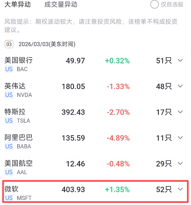
Task: Click the US market badge beside BABA
Action: point(9,146)
